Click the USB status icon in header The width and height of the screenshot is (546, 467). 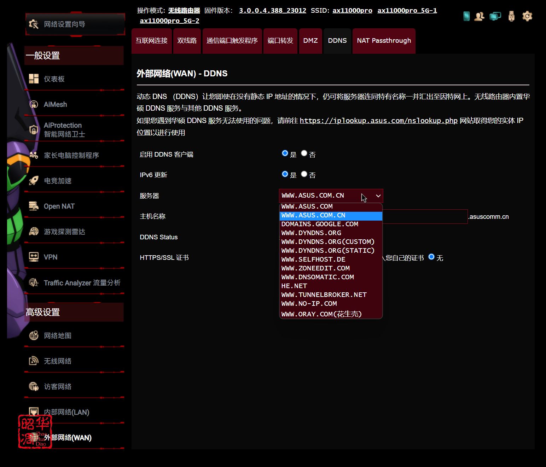tap(511, 16)
